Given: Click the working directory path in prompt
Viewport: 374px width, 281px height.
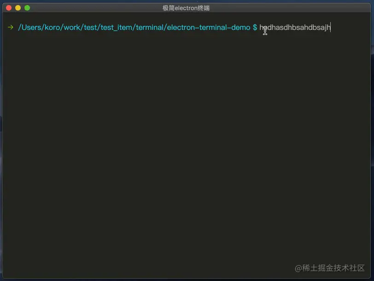Looking at the screenshot, I should [x=134, y=28].
